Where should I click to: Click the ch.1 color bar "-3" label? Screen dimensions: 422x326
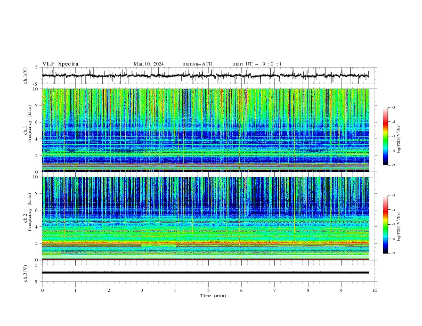393,107
